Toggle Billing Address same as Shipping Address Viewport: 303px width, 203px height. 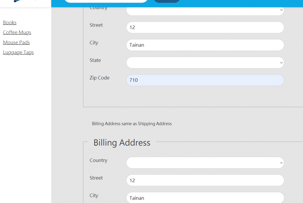[132, 124]
